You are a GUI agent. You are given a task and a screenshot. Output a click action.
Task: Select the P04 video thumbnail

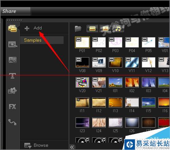132,42
